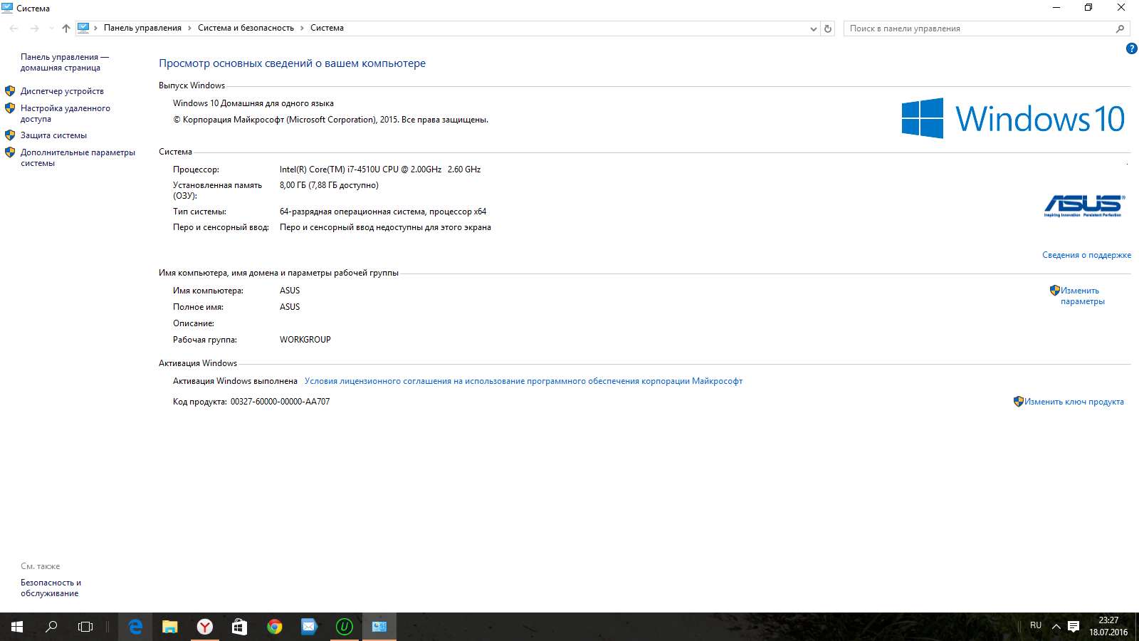The width and height of the screenshot is (1139, 641).
Task: Open Microsoft Edge from the taskbar
Action: [x=135, y=627]
